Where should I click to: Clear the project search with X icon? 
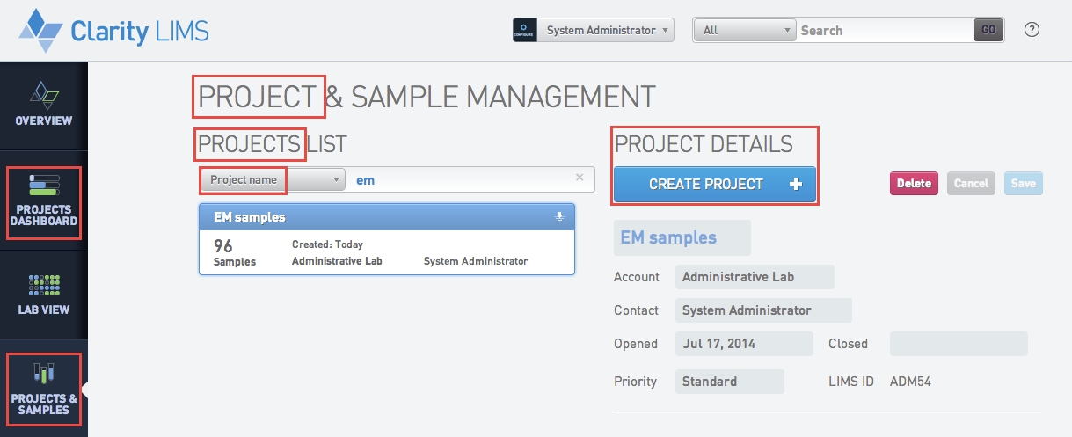point(580,178)
